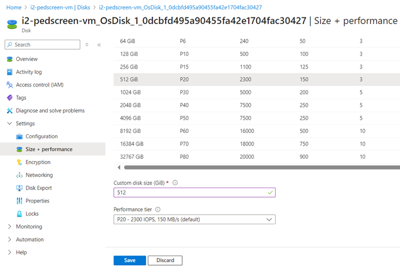The height and width of the screenshot is (270, 400).
Task: Open Configuration under Settings
Action: pos(42,137)
